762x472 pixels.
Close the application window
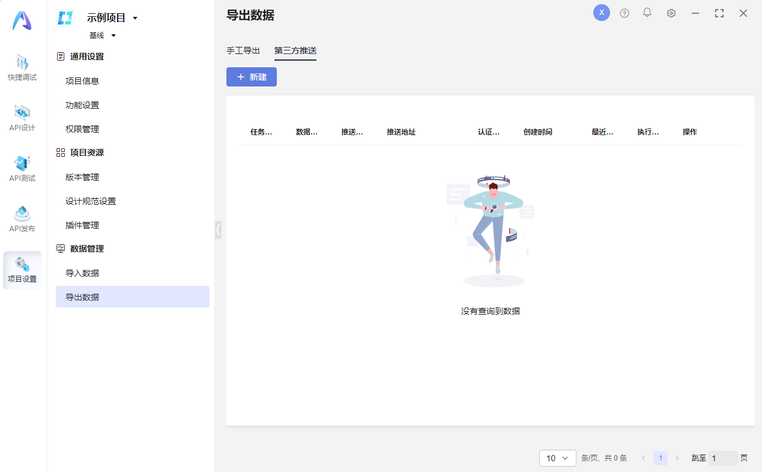tap(743, 13)
